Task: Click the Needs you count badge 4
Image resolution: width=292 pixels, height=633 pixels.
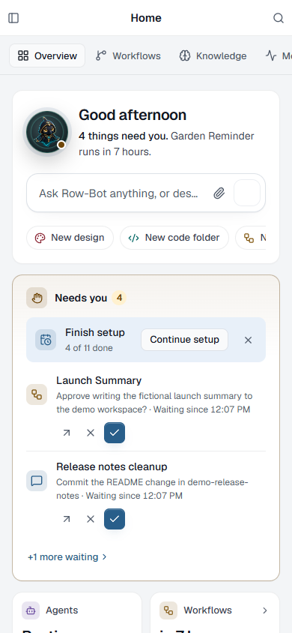Action: tap(119, 298)
